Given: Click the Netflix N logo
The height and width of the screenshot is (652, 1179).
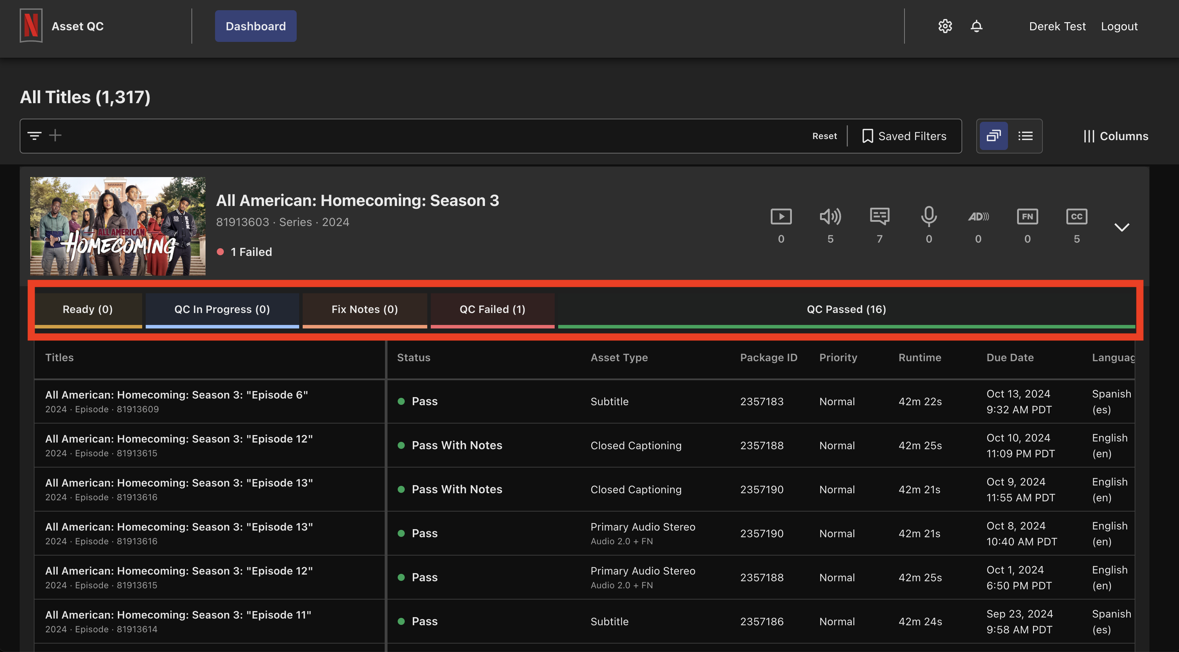Looking at the screenshot, I should pyautogui.click(x=31, y=26).
